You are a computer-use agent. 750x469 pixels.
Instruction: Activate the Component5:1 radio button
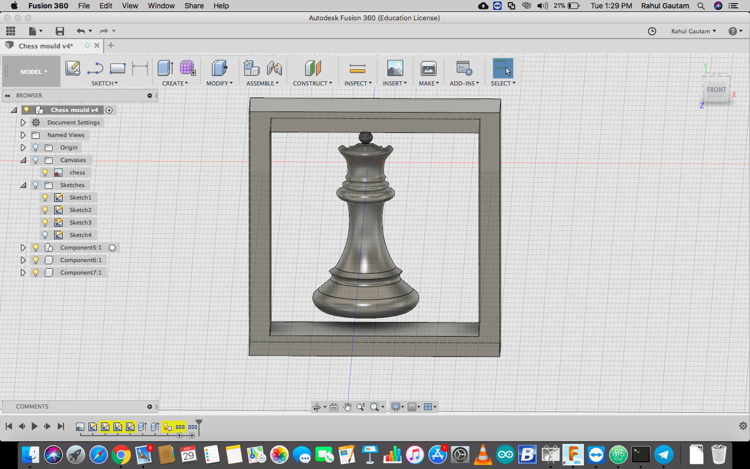click(x=112, y=248)
